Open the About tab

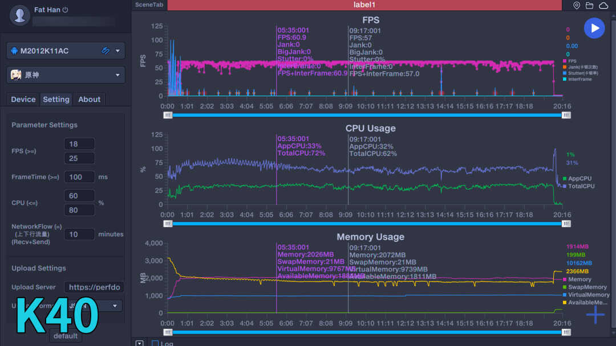[x=89, y=100]
